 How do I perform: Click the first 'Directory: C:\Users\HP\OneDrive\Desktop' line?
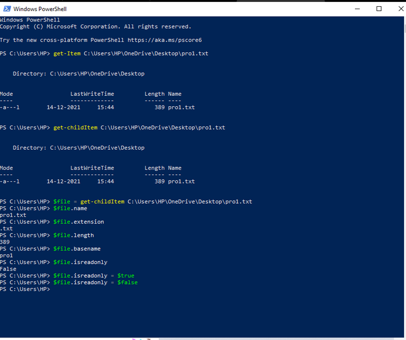(79, 74)
